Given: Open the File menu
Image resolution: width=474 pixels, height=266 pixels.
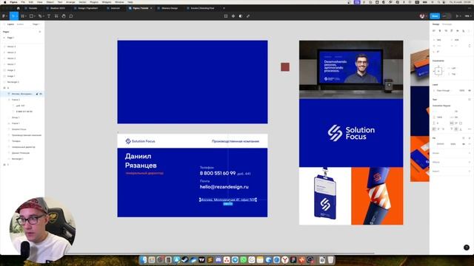Looking at the screenshot, I should [23, 2].
